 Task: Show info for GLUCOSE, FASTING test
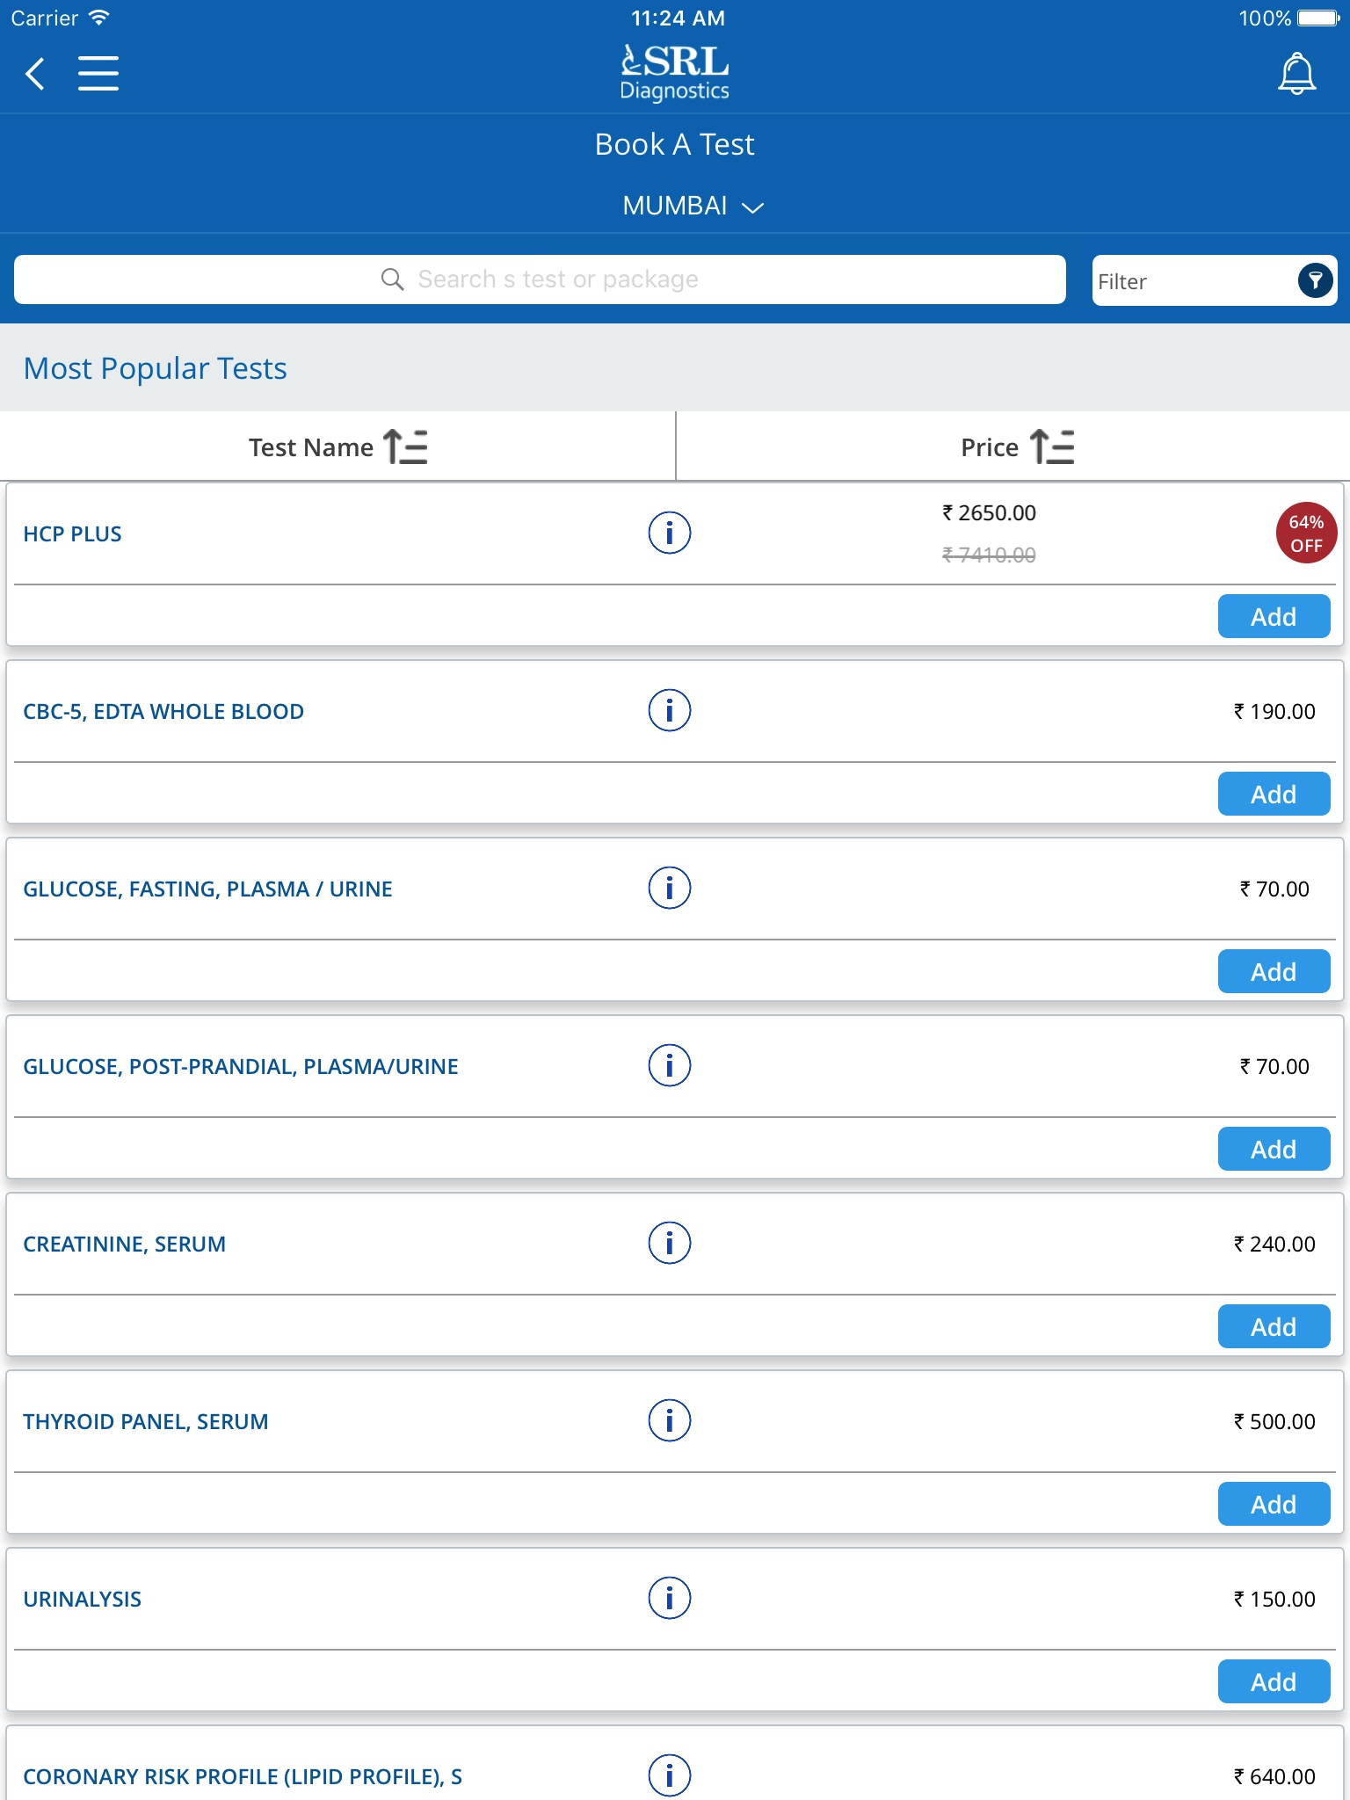[x=670, y=888]
